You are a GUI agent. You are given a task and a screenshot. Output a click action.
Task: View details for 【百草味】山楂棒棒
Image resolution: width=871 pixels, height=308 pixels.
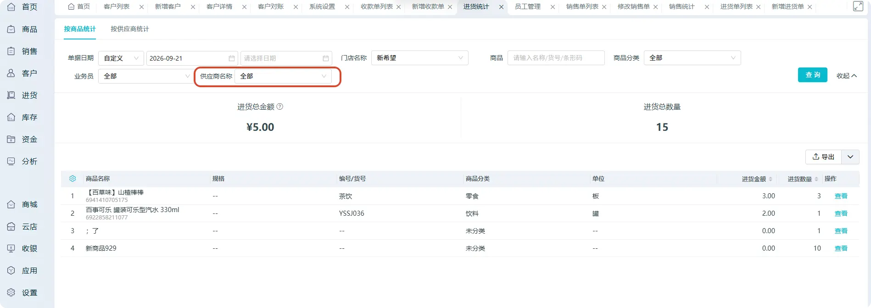point(841,196)
